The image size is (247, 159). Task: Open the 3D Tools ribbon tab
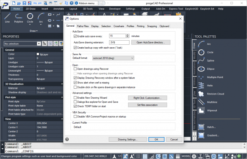[x=88, y=9]
